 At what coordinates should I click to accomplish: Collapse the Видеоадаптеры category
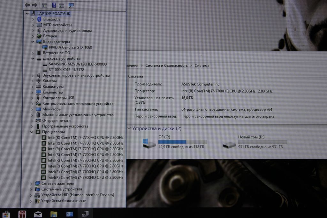[x=33, y=42]
